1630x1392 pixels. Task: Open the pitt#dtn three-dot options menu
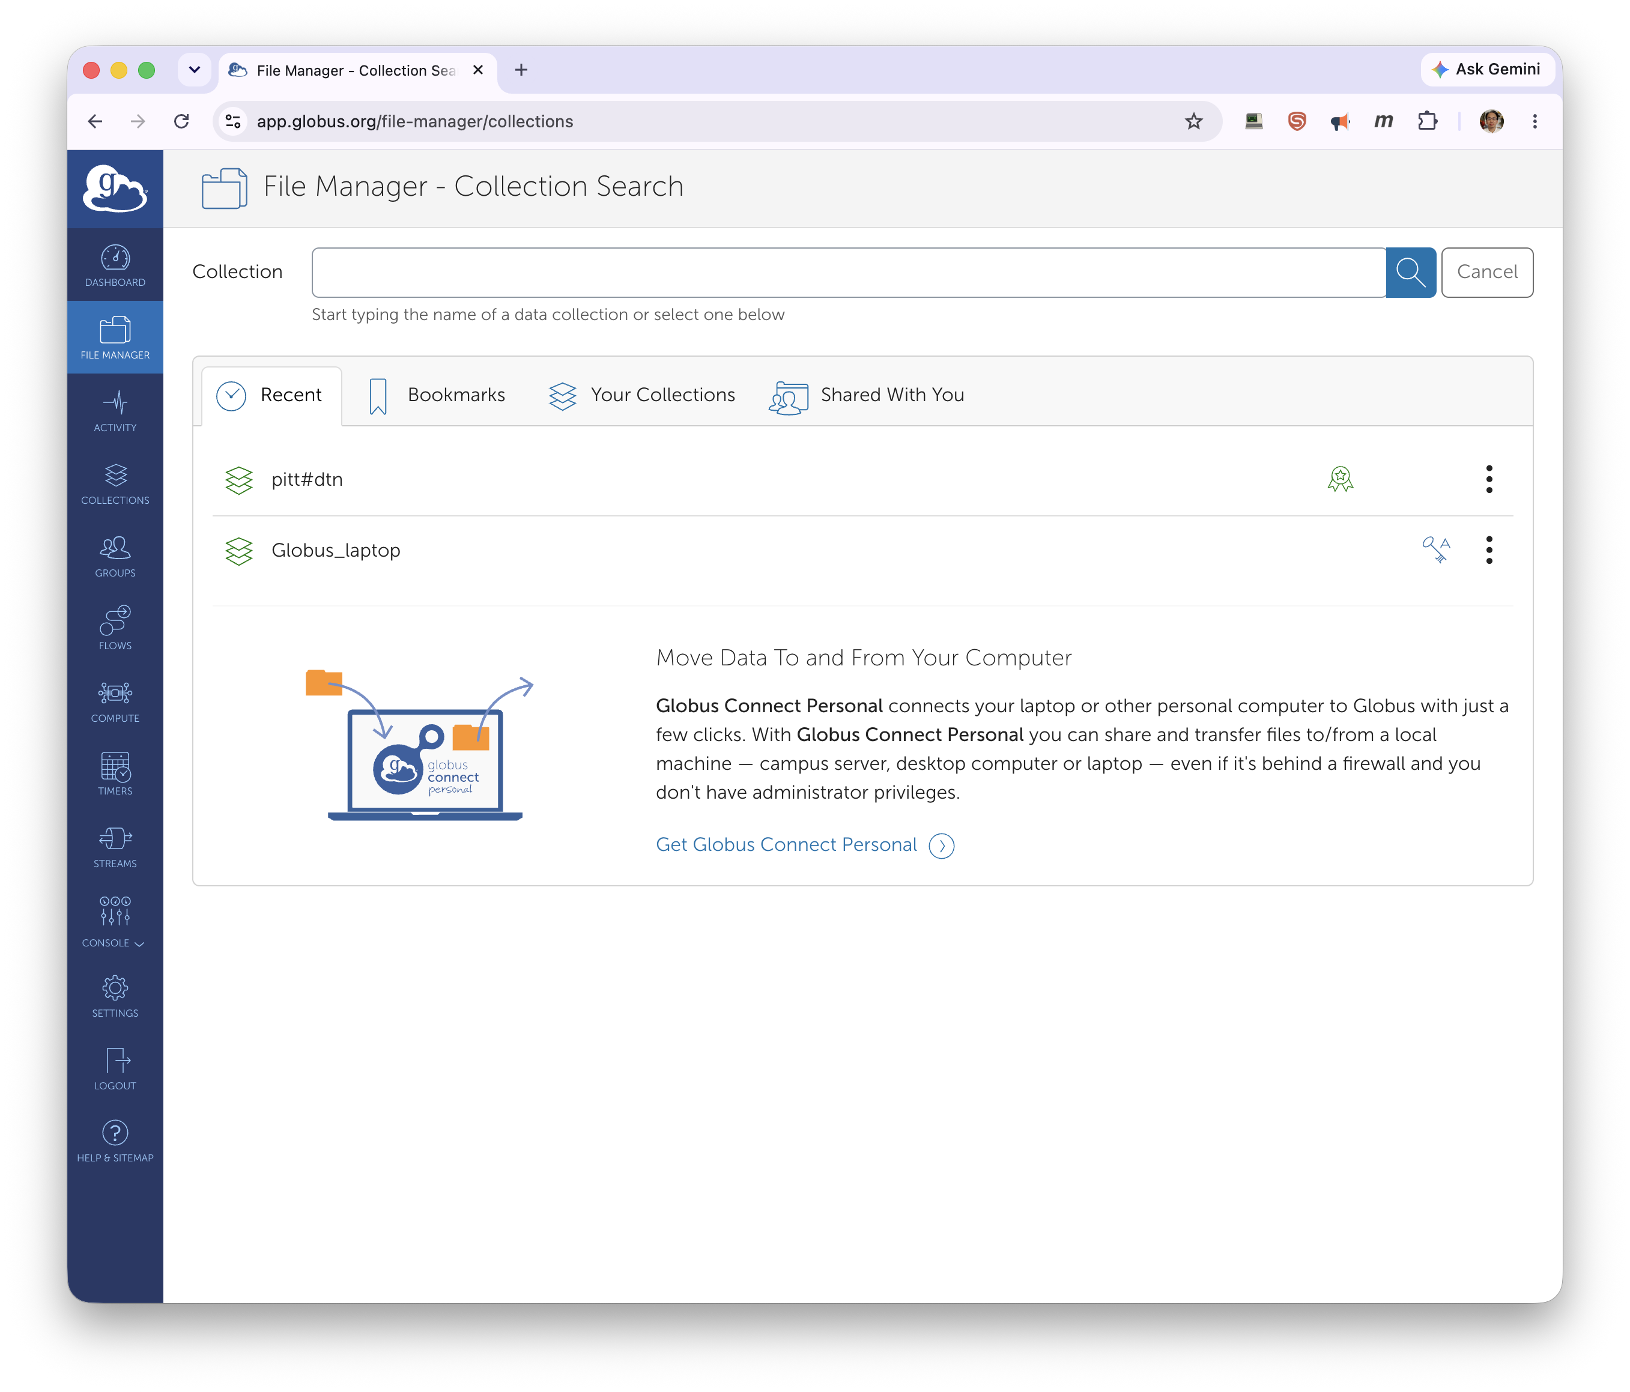coord(1488,479)
